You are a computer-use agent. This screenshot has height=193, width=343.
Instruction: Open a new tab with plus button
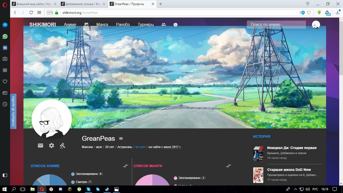[161, 4]
